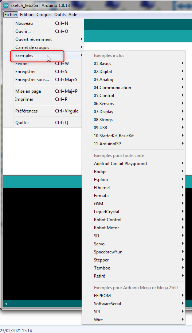This screenshot has height=333, width=192.
Task: Open Stepper library examples
Action: pyautogui.click(x=133, y=260)
